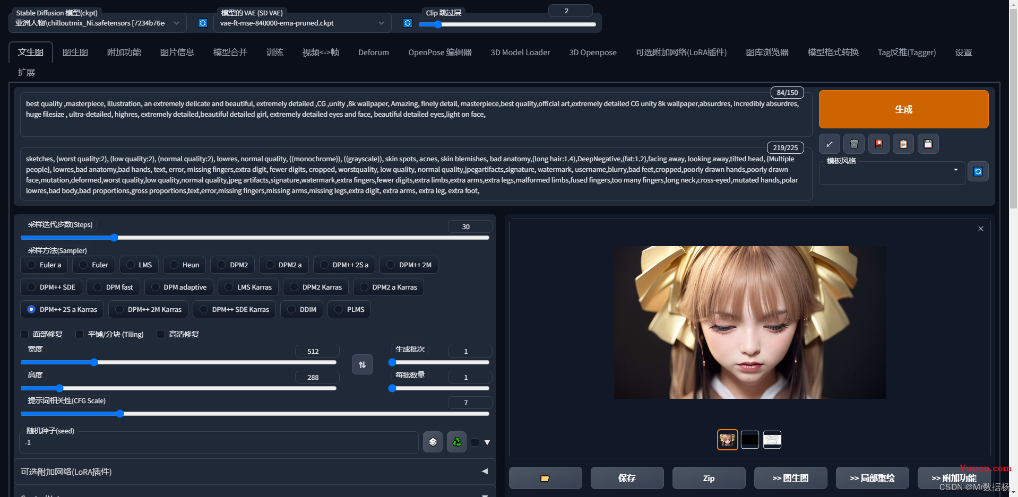Switch to the 模型合并 tab

(x=230, y=53)
